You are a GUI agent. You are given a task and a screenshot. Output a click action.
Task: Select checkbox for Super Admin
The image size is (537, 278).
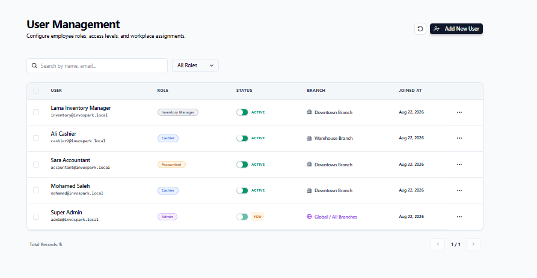36,217
